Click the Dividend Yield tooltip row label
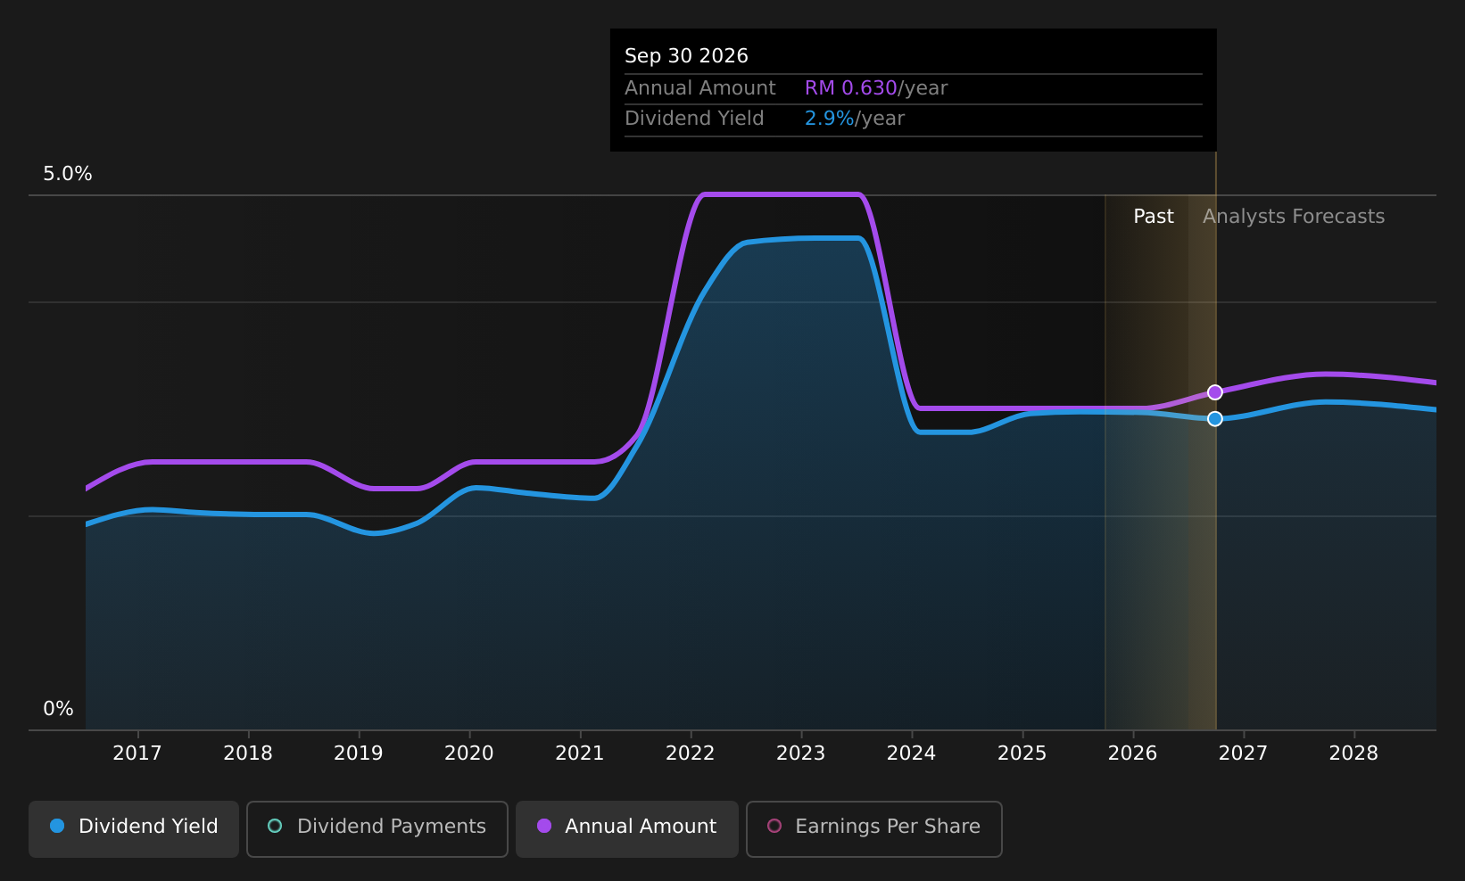1465x881 pixels. pyautogui.click(x=694, y=119)
